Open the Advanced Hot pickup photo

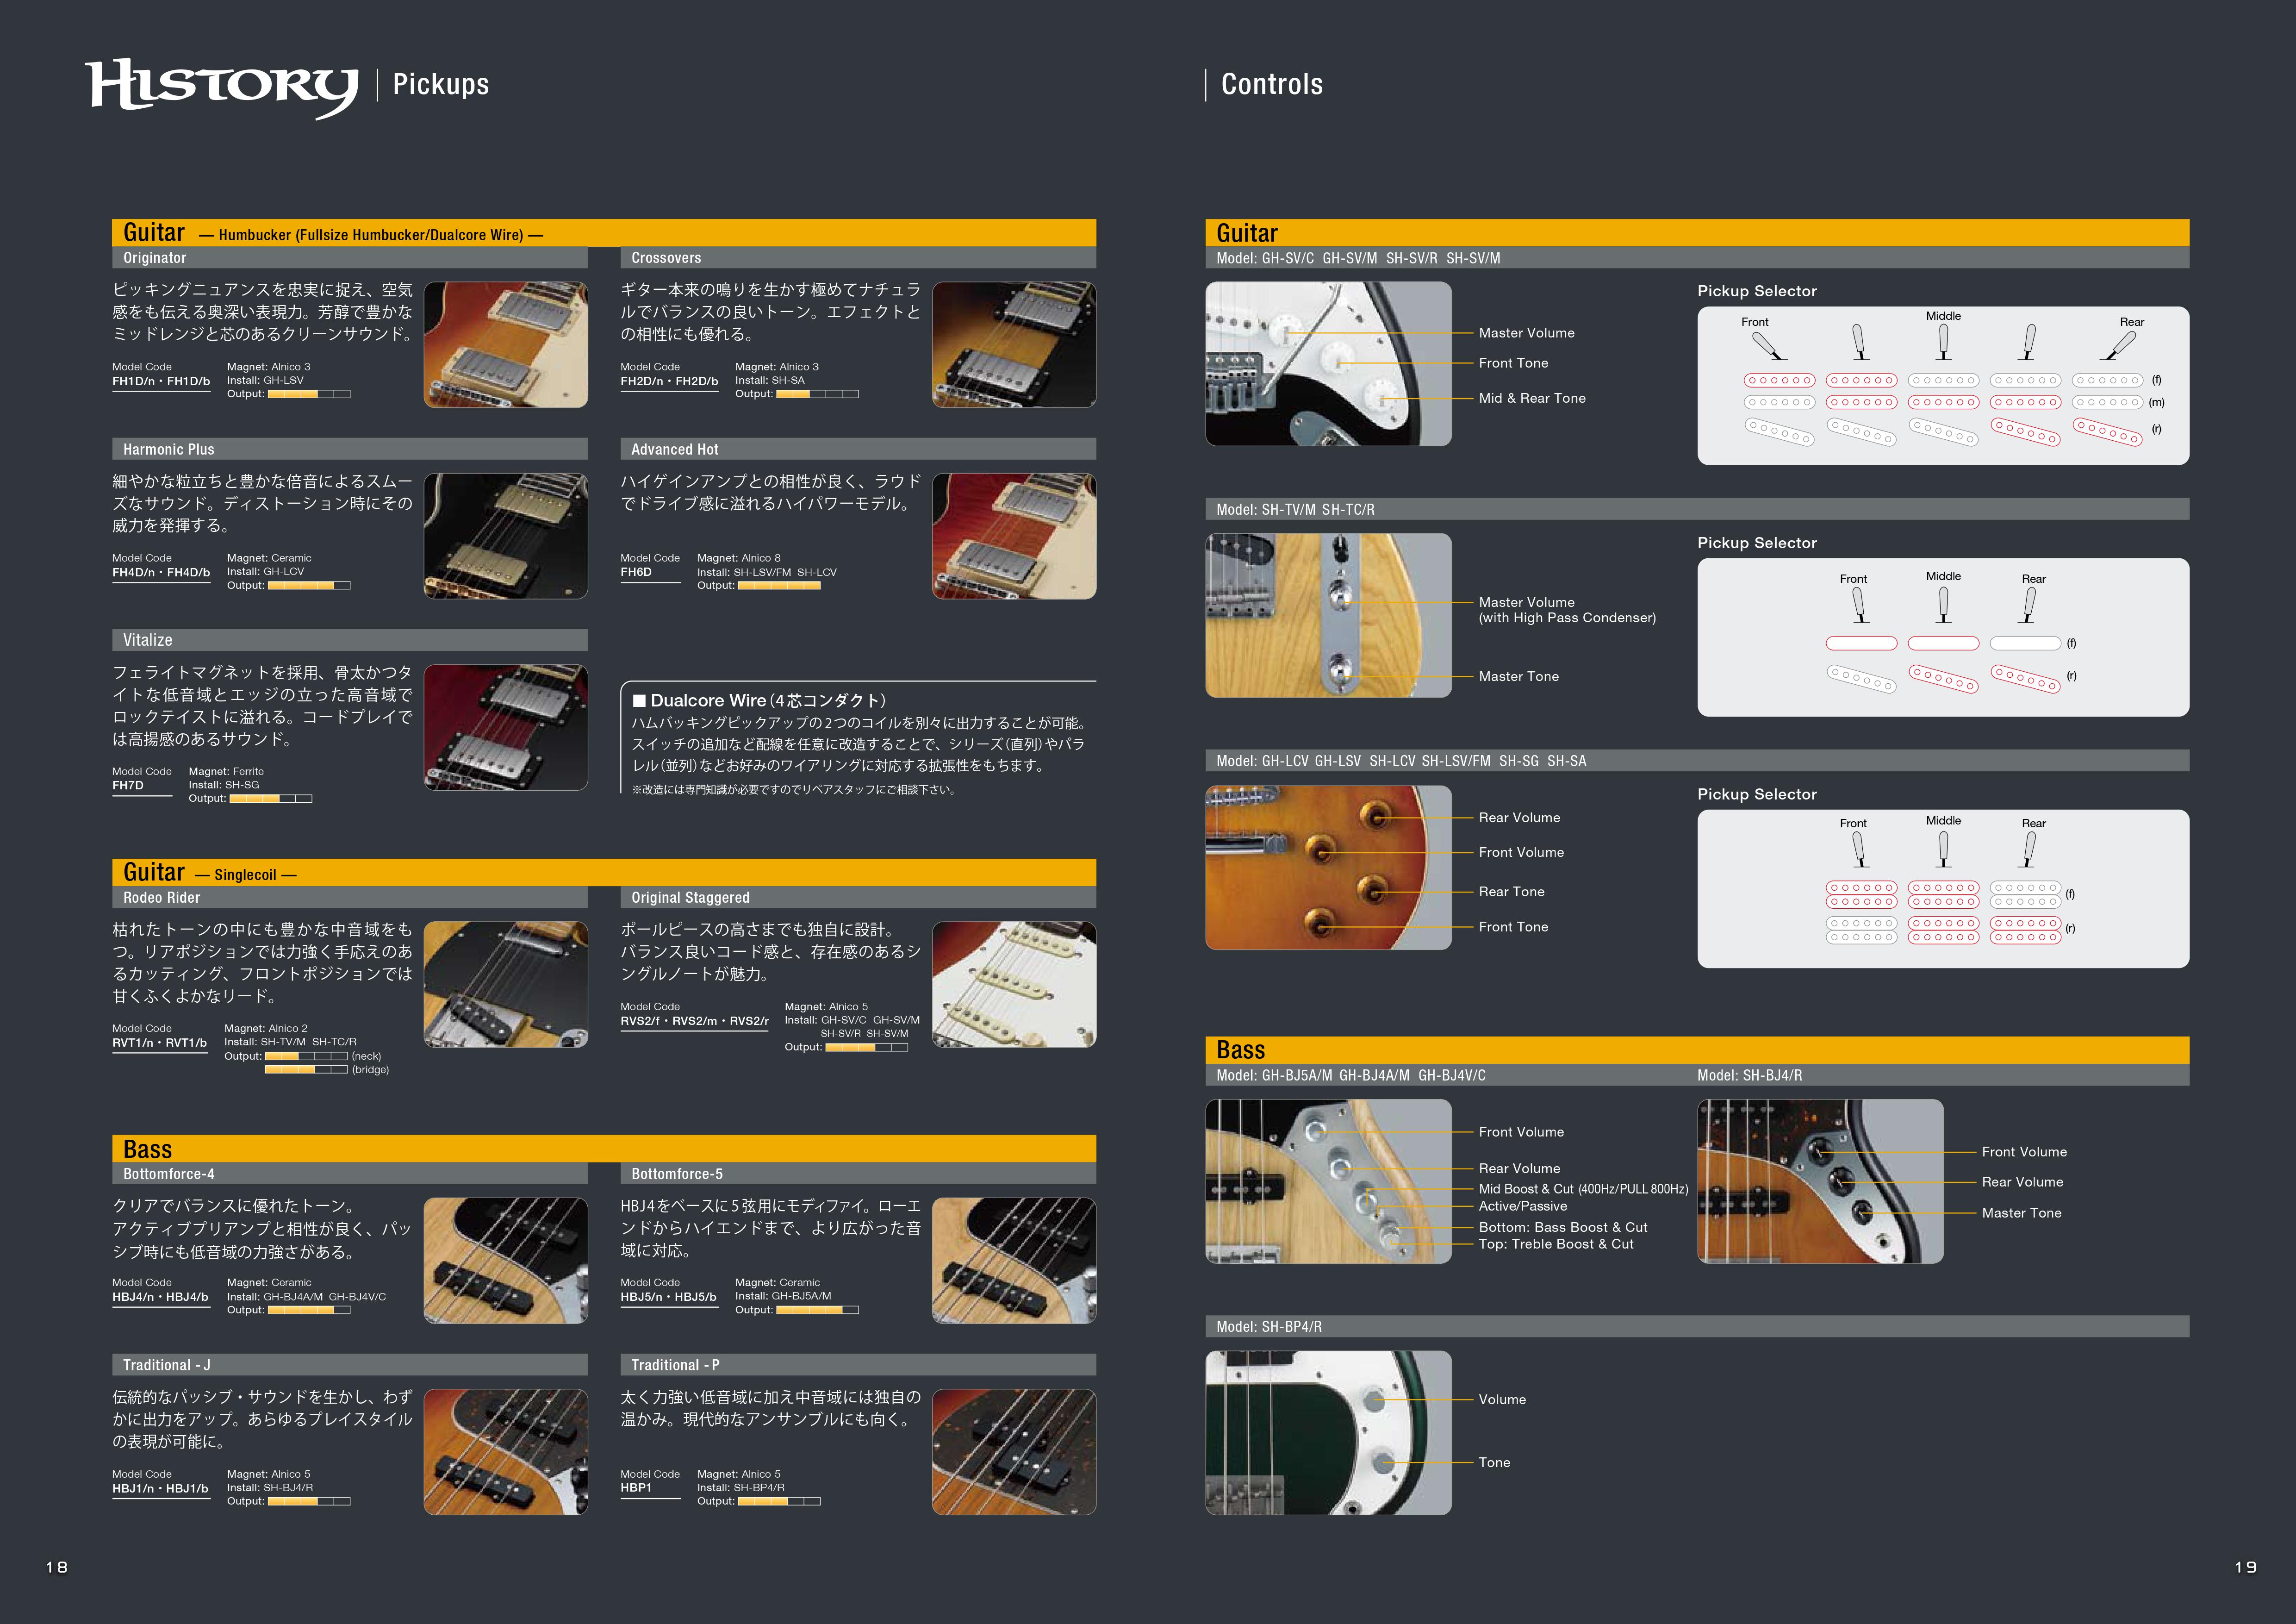click(1014, 536)
